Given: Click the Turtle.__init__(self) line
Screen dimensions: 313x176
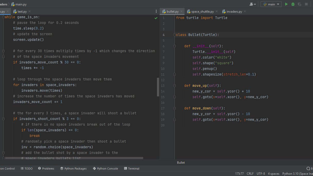Looking at the screenshot, I should 214,52.
